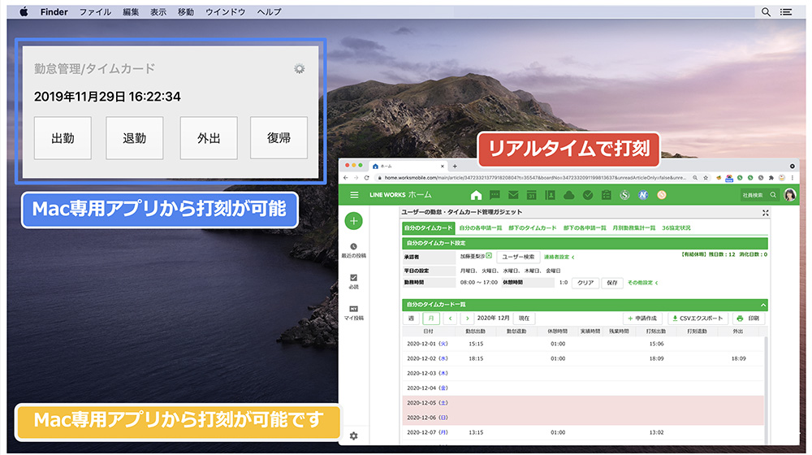The width and height of the screenshot is (812, 455).
Task: Click 現在 to jump to current month
Action: pyautogui.click(x=524, y=318)
